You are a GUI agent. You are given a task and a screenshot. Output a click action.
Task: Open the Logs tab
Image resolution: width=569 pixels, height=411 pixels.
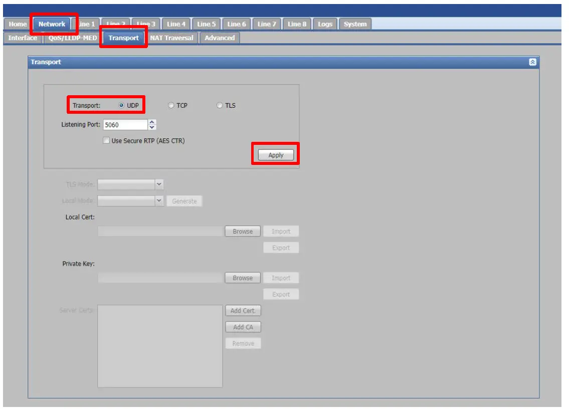[325, 24]
